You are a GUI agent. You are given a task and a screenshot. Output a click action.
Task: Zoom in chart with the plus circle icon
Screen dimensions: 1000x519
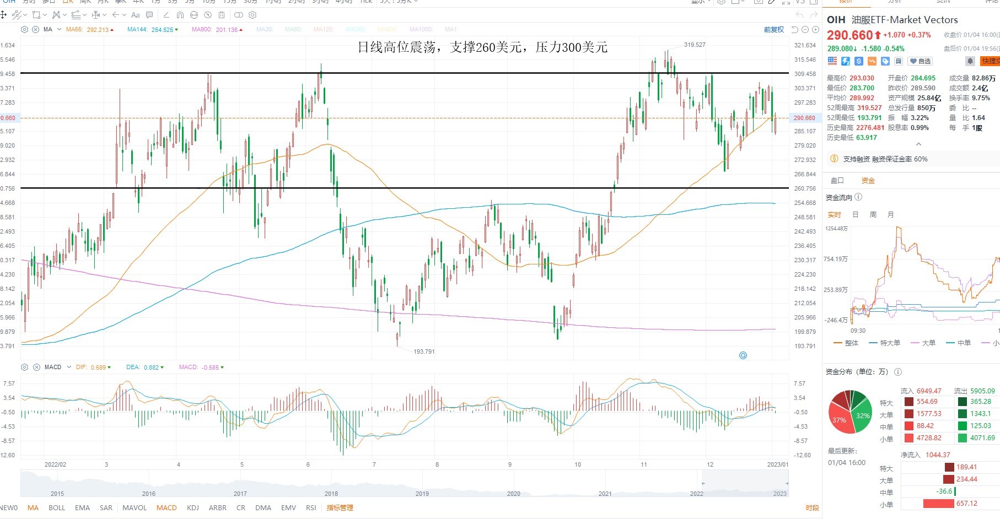tap(816, 30)
